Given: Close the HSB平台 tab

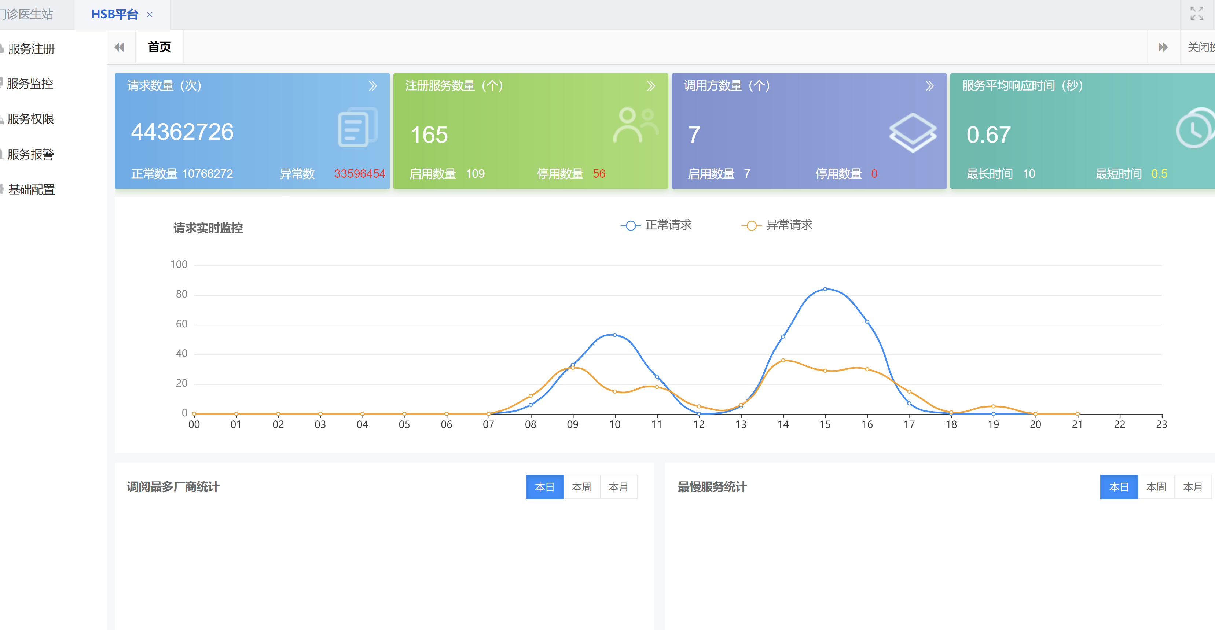Looking at the screenshot, I should pyautogui.click(x=150, y=15).
